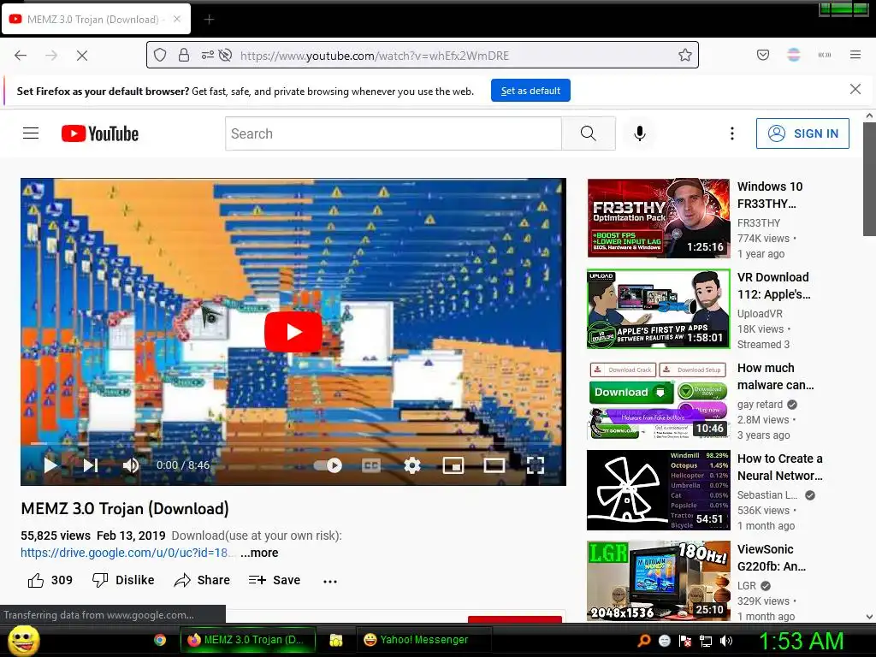Enable miniplayer mode
876x657 pixels.
(x=453, y=465)
